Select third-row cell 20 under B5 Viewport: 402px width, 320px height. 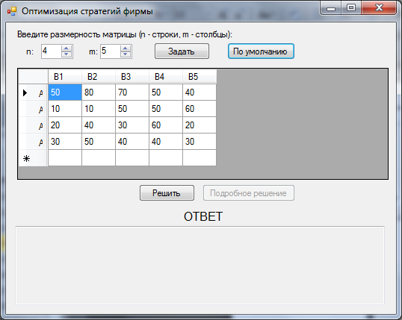(x=200, y=125)
